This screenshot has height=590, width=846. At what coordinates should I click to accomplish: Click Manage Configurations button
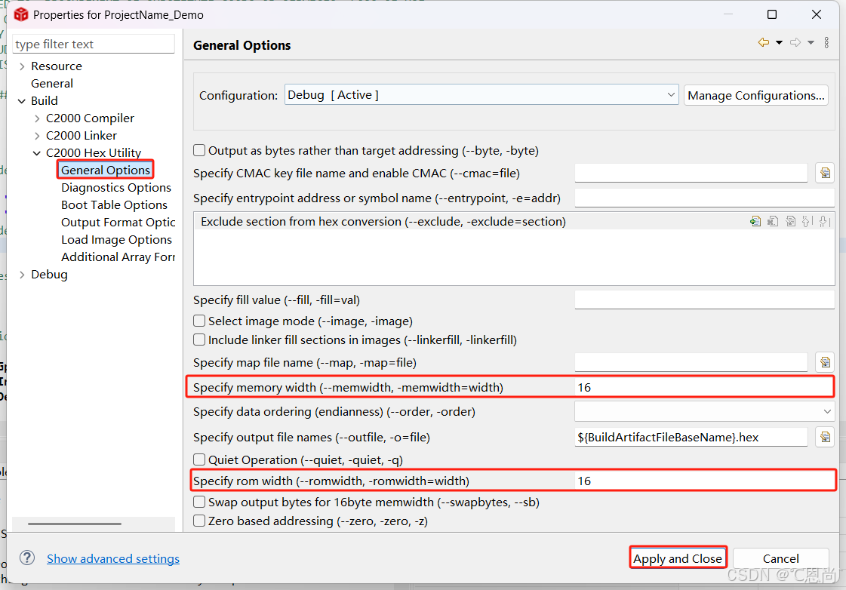[x=756, y=96]
